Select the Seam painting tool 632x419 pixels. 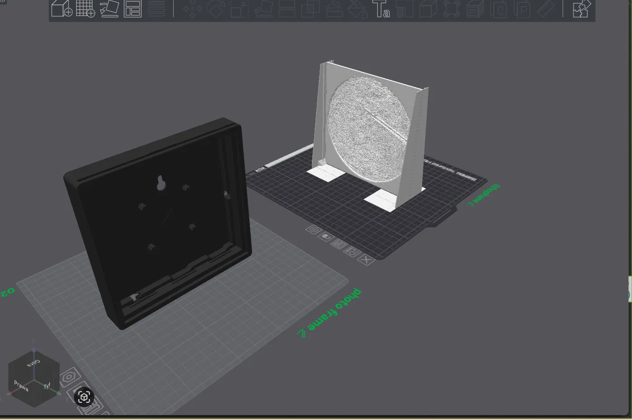click(x=405, y=8)
